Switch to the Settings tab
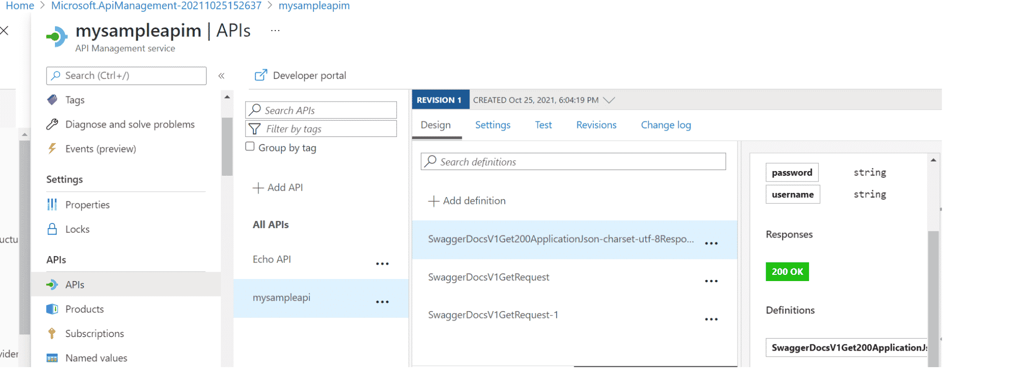1036x377 pixels. coord(493,125)
